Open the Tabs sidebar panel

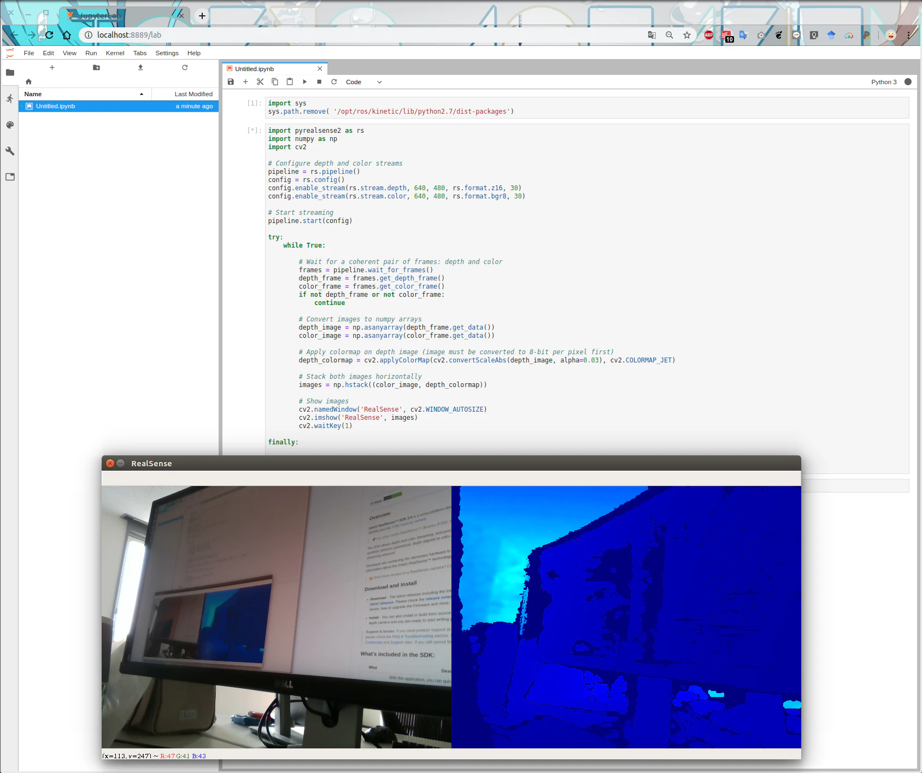pos(10,177)
